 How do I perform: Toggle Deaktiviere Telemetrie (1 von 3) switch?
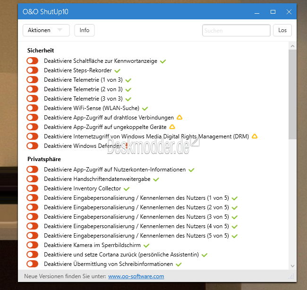click(33, 80)
